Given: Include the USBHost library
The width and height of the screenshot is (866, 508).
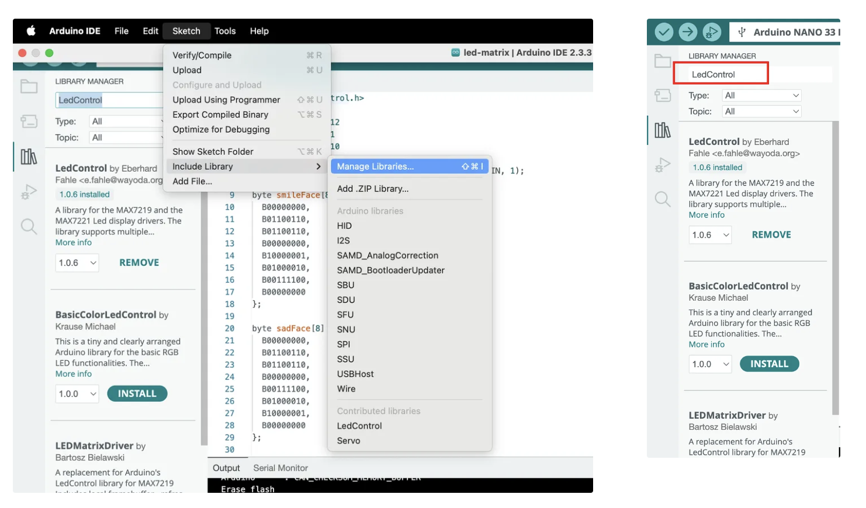Looking at the screenshot, I should [x=410, y=374].
